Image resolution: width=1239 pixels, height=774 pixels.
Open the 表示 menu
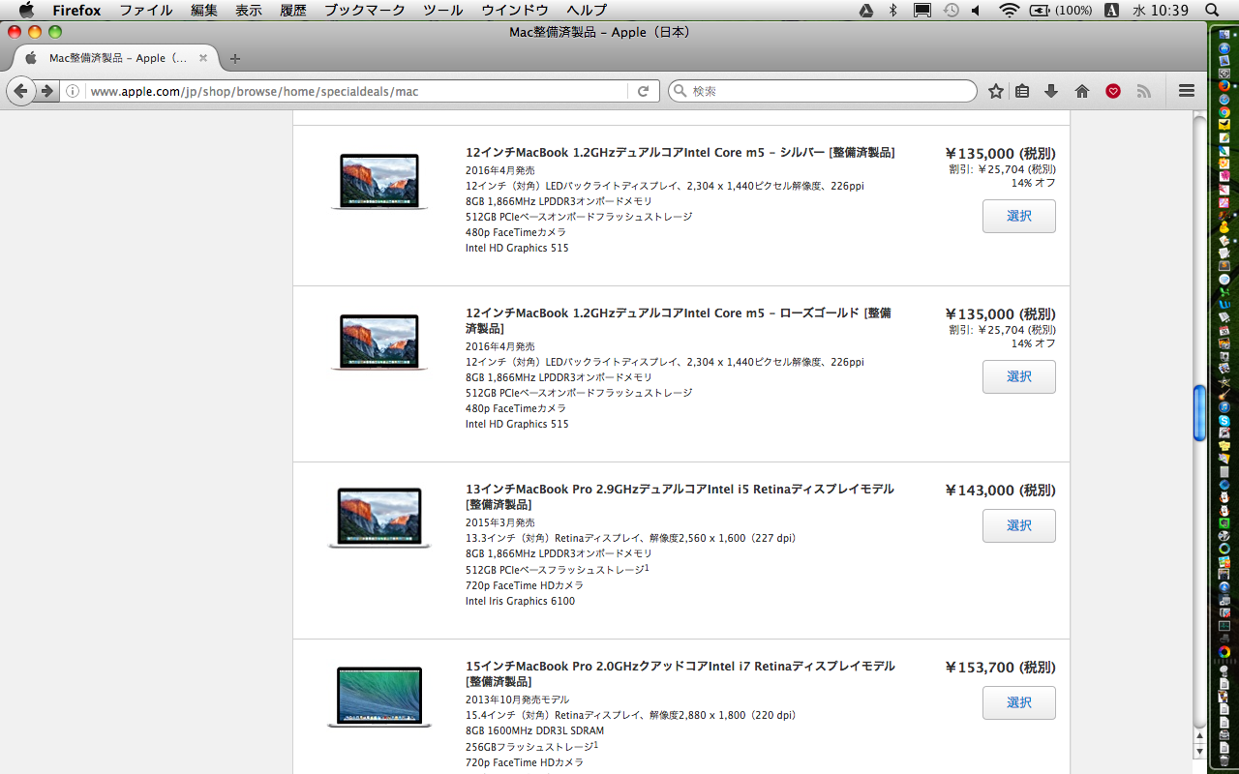(x=249, y=10)
